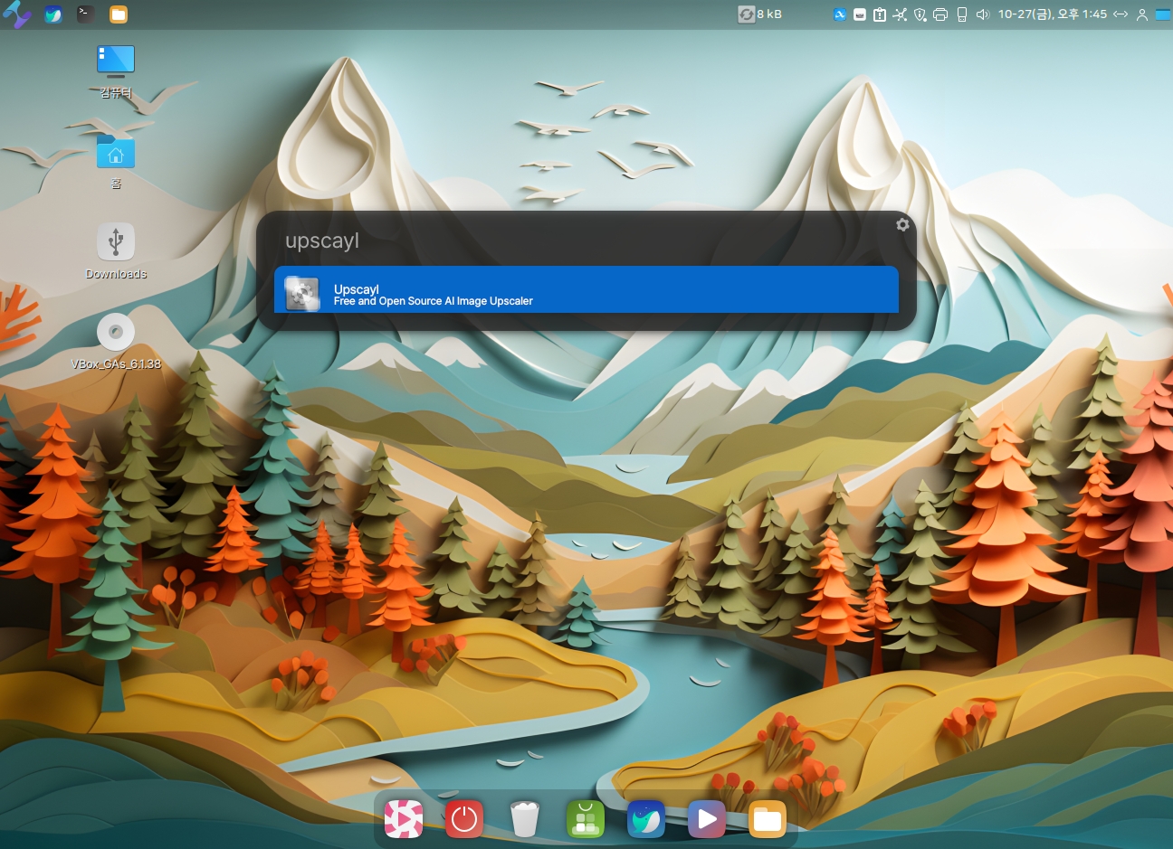Open the user account tray menu
Image resolution: width=1173 pixels, height=849 pixels.
[1142, 14]
